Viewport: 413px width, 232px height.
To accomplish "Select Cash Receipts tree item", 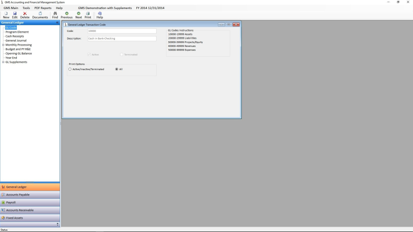I will tap(15, 36).
